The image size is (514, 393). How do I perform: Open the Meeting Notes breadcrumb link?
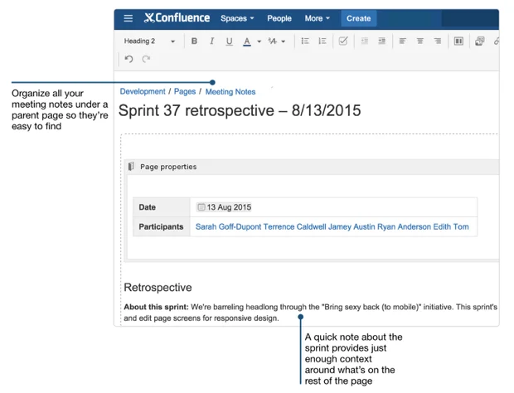click(x=230, y=92)
